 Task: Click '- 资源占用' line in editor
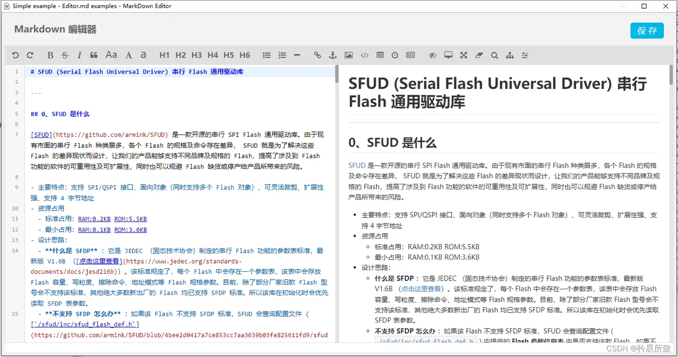[x=47, y=208]
